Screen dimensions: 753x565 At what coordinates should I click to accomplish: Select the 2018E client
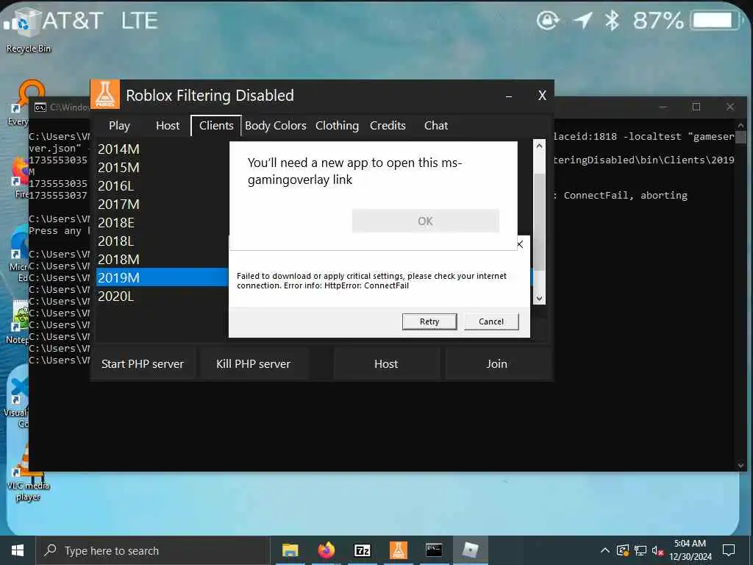click(163, 222)
